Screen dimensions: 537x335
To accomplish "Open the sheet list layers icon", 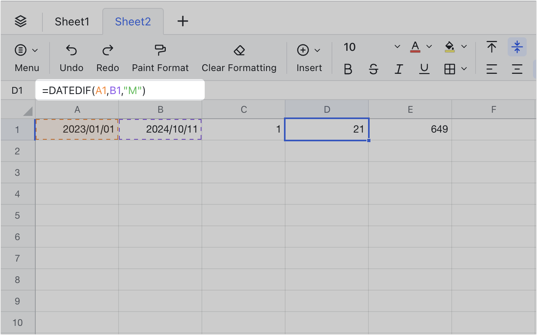I will (21, 21).
